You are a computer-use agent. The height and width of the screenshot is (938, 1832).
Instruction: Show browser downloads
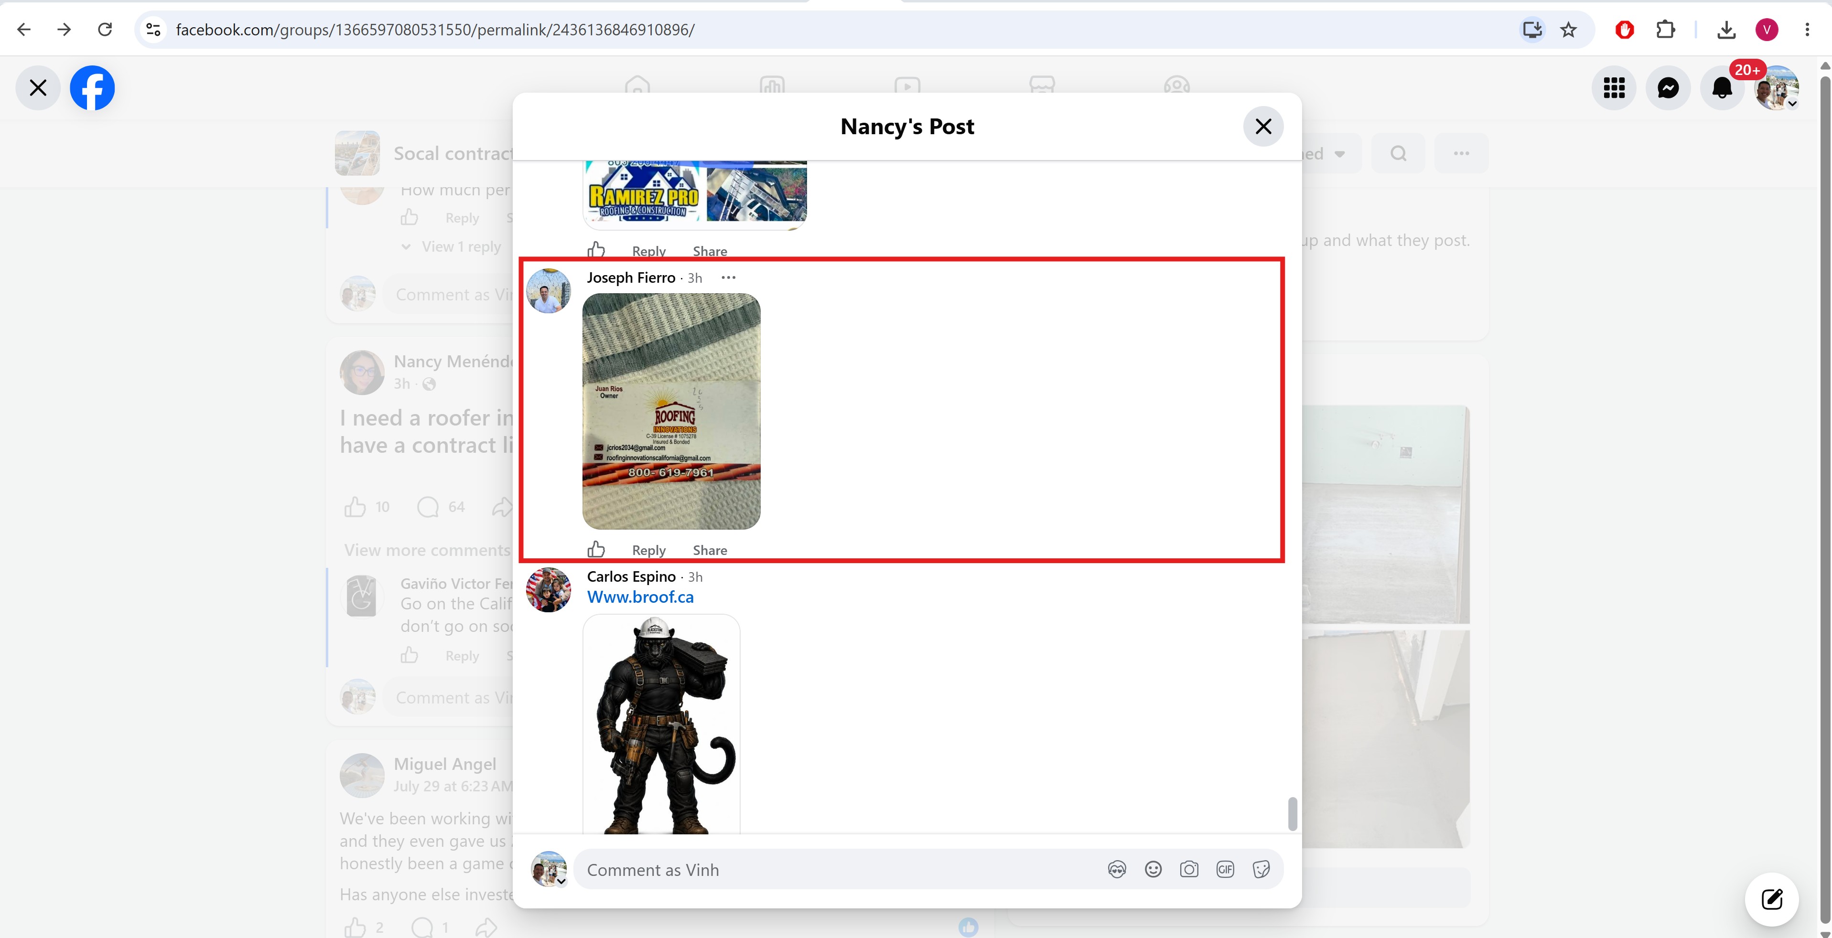tap(1726, 30)
